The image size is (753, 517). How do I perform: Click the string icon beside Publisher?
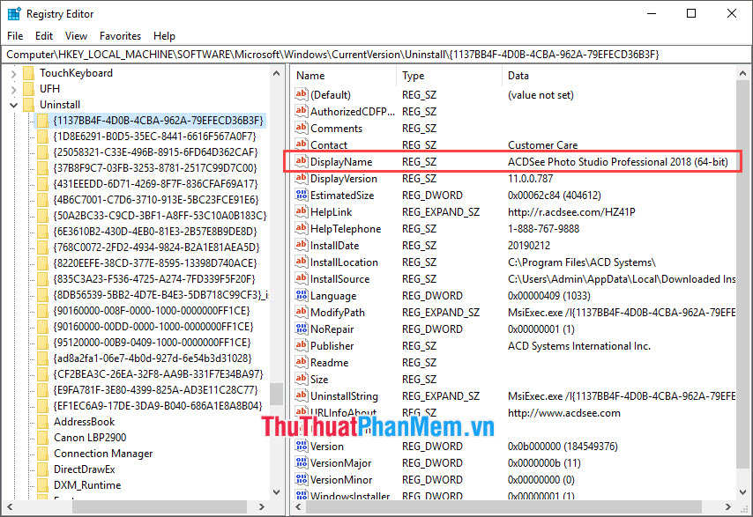(301, 345)
